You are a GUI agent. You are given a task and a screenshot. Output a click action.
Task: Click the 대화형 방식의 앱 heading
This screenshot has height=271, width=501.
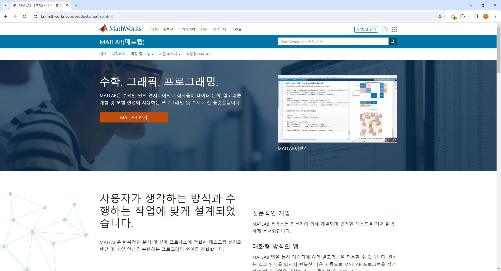click(x=275, y=246)
